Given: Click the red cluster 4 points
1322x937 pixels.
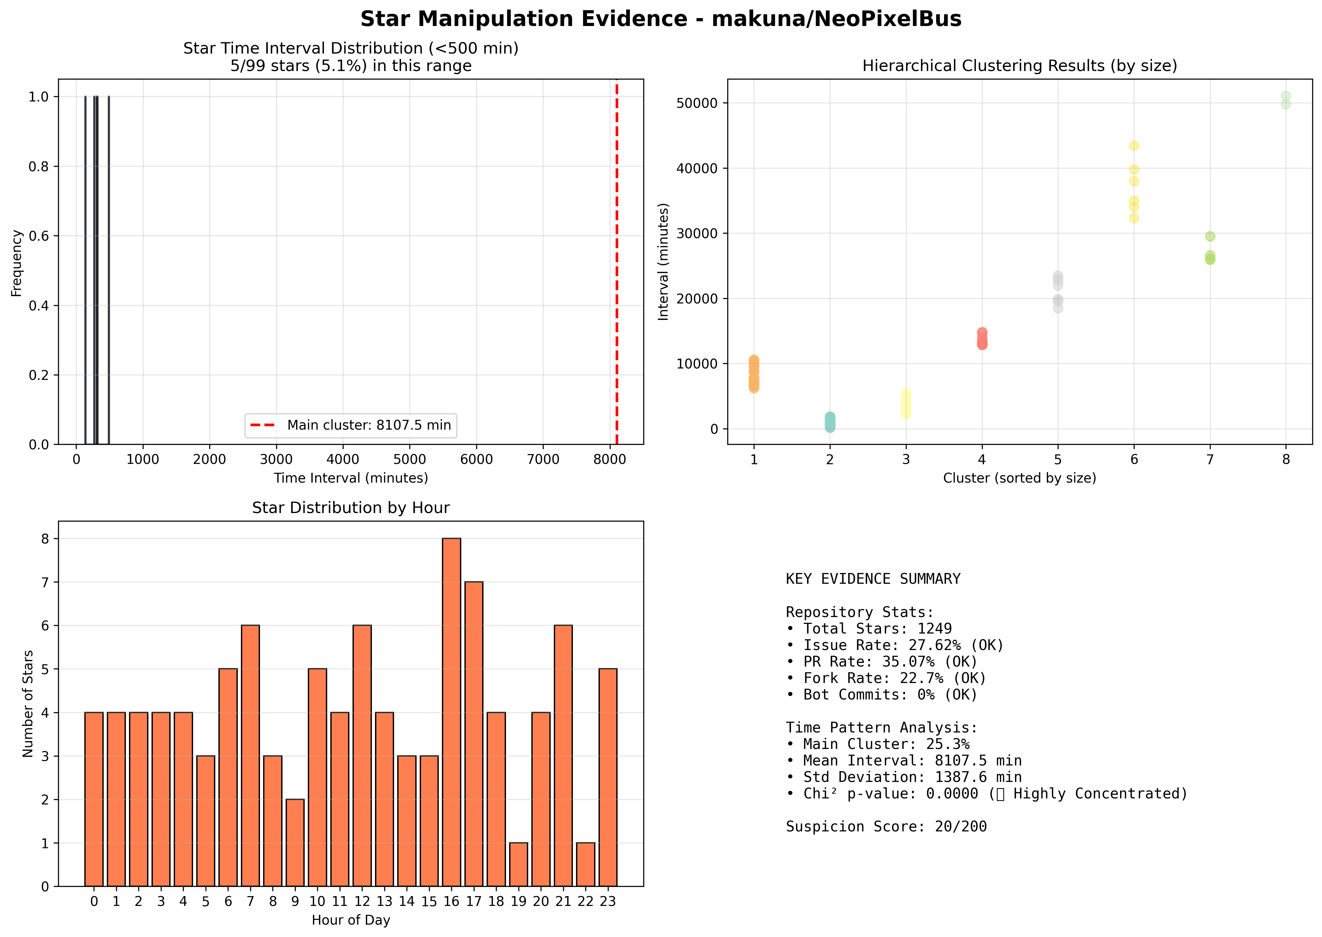Looking at the screenshot, I should coord(982,339).
